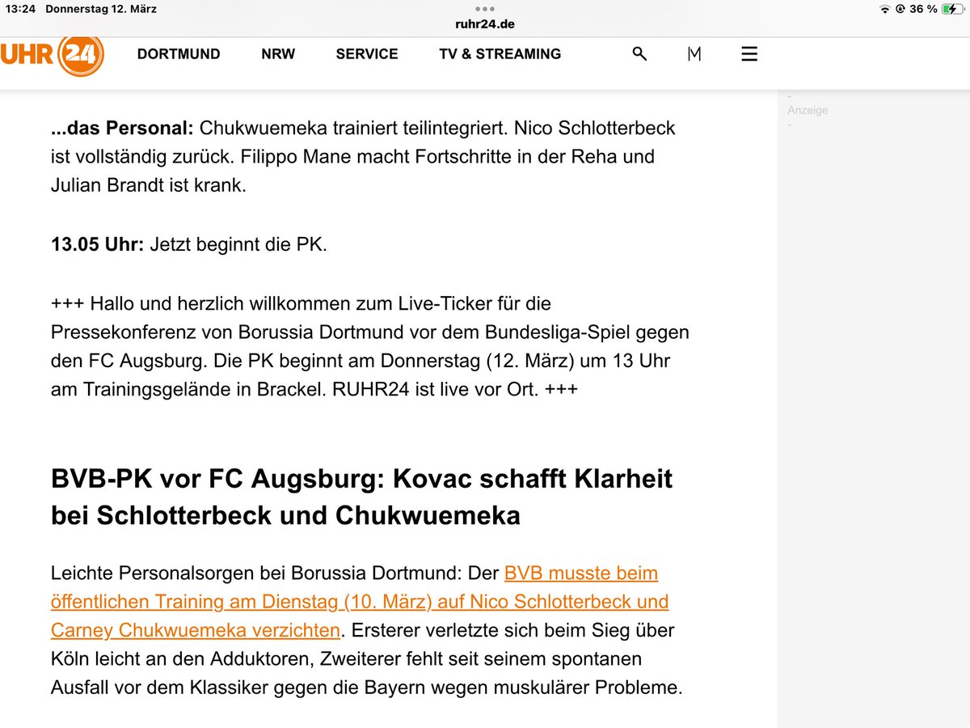Screen dimensions: 970x728
Task: Open the NRW navigation item
Action: [278, 54]
